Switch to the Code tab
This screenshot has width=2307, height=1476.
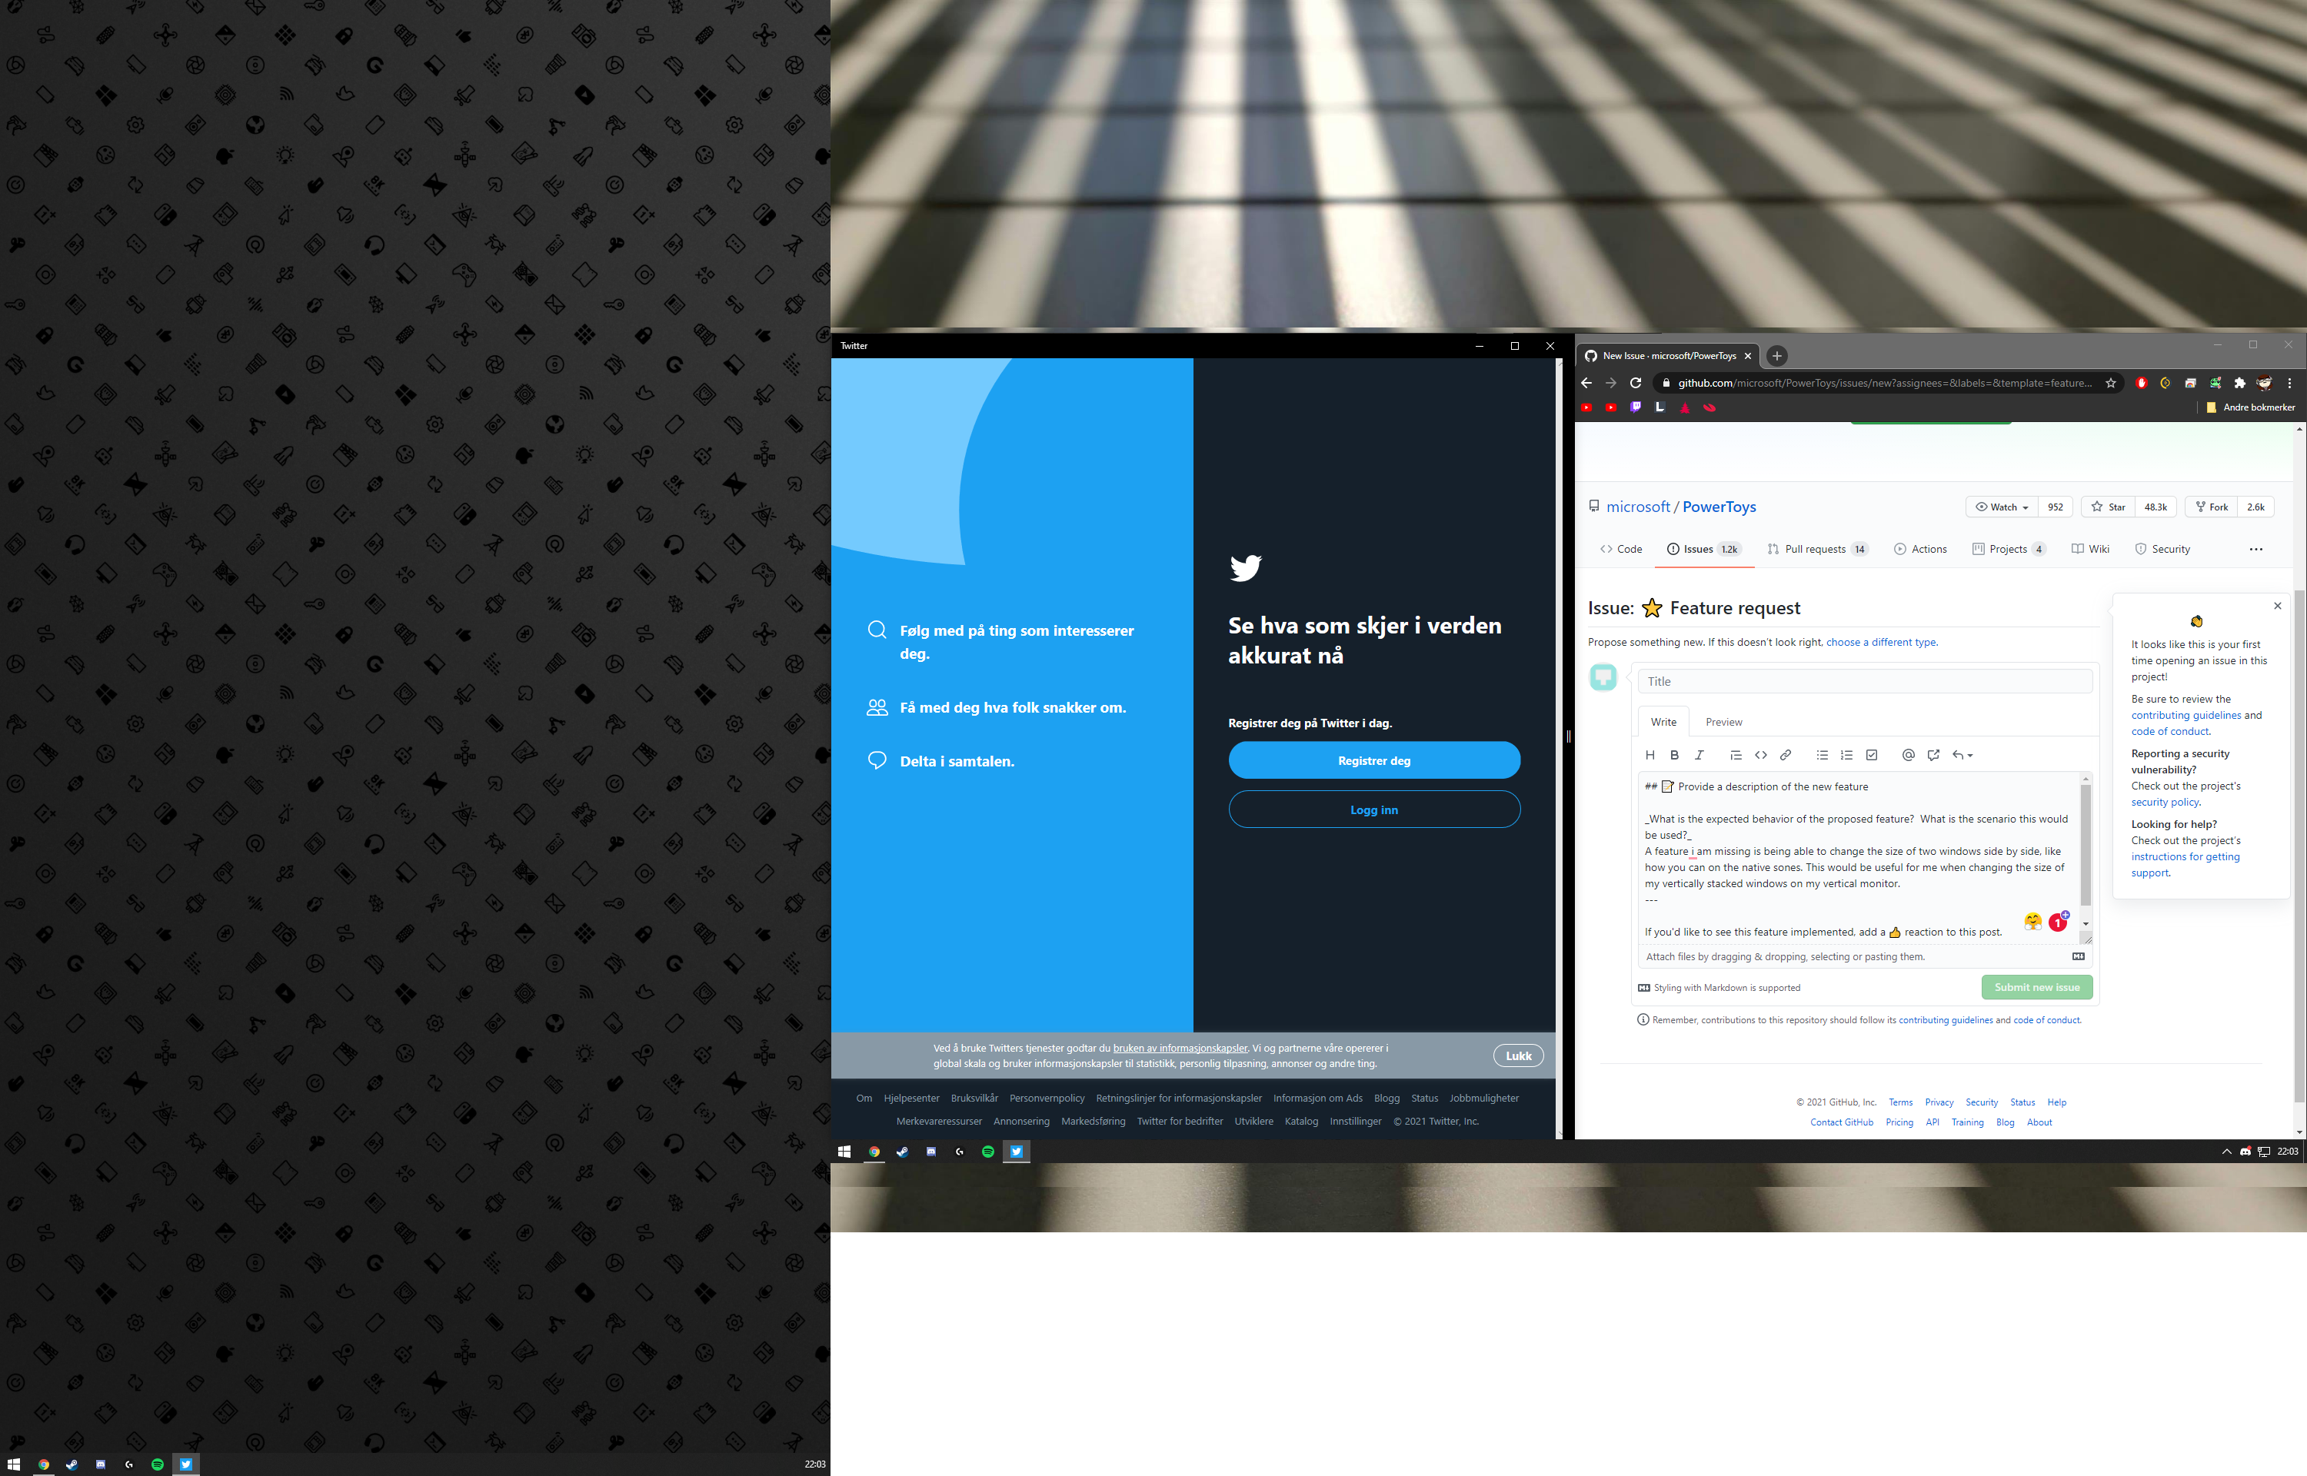click(1621, 549)
